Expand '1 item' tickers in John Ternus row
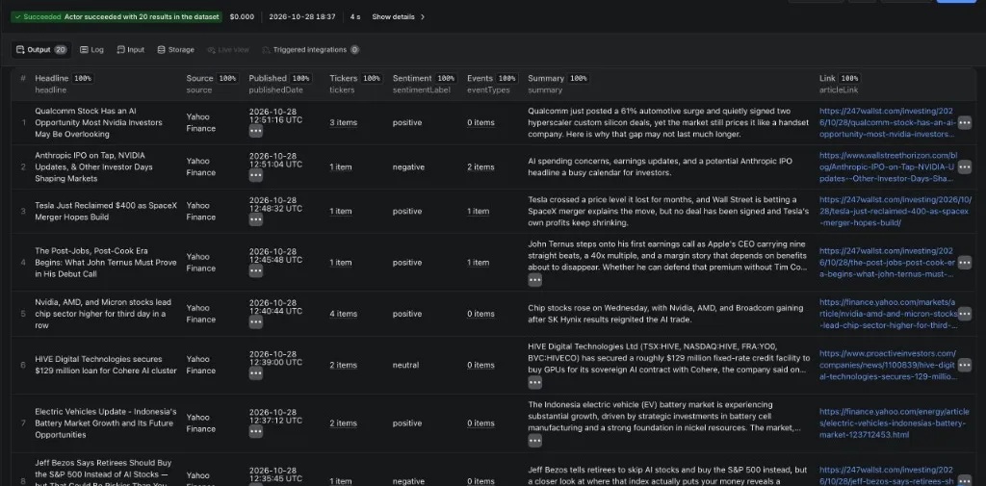The height and width of the screenshot is (486, 986). click(x=341, y=262)
